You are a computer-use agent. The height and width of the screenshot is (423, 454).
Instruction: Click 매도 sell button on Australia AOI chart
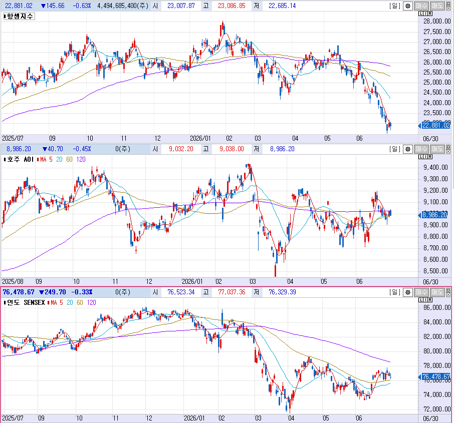pyautogui.click(x=437, y=149)
